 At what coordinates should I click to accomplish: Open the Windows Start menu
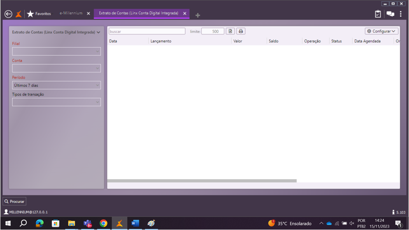coord(8,223)
